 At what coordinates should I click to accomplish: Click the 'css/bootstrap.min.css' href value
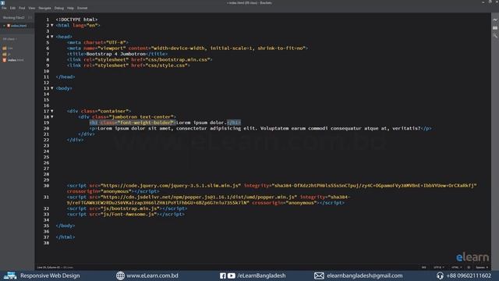point(178,59)
